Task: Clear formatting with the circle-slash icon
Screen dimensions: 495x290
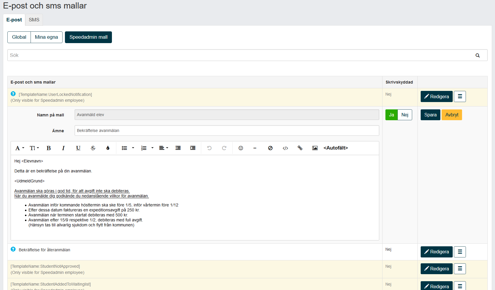Action: click(x=270, y=148)
